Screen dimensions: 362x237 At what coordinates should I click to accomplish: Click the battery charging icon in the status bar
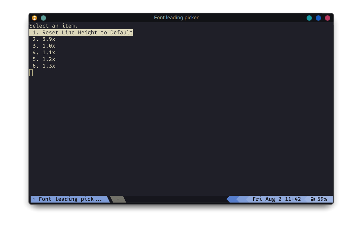[x=312, y=199]
